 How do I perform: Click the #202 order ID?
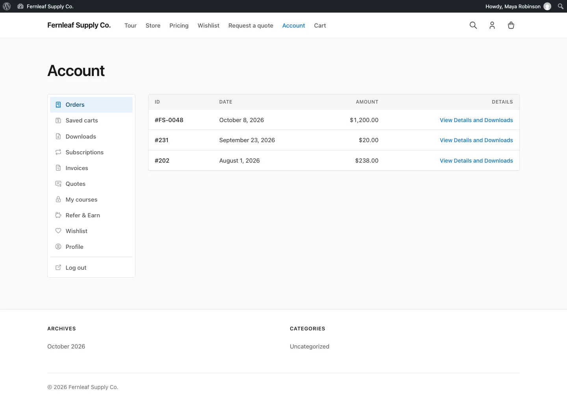point(162,161)
